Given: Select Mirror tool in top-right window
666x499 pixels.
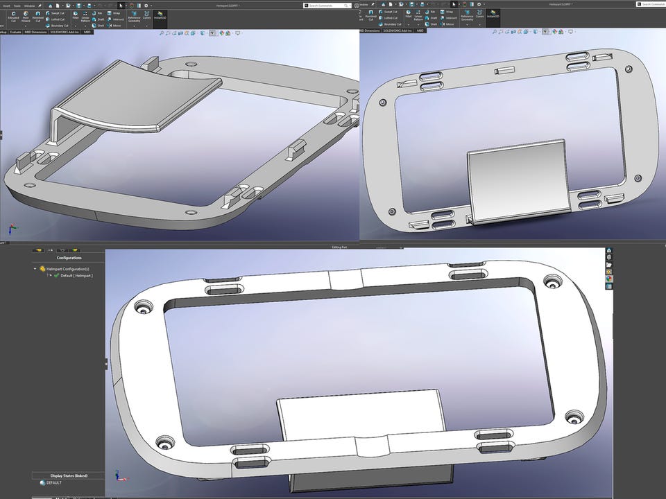Looking at the screenshot, I should click(x=447, y=24).
